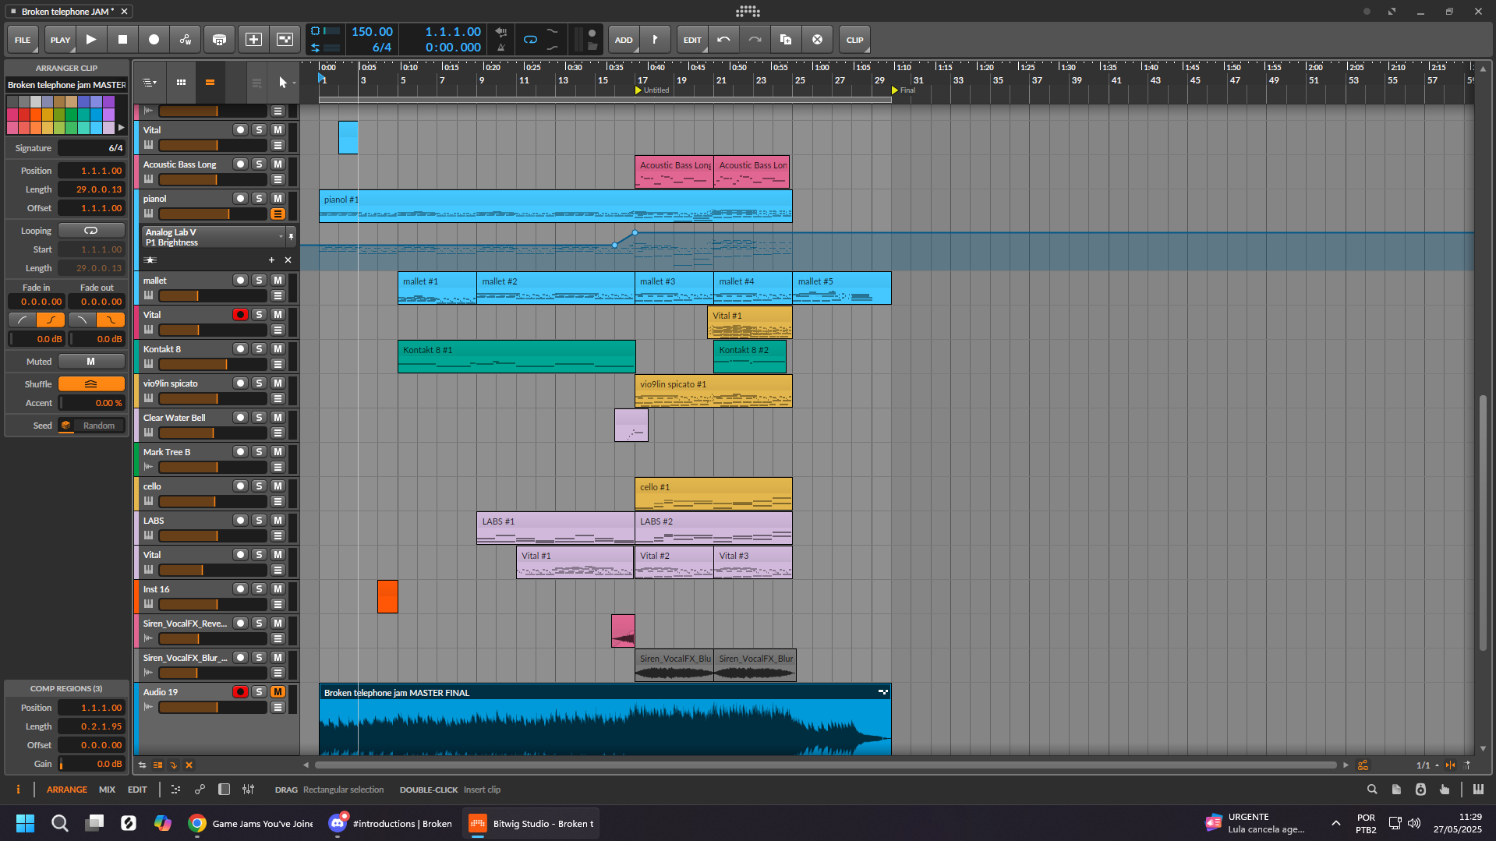Image resolution: width=1496 pixels, height=841 pixels.
Task: Close the Analog Lab V automation lane
Action: point(288,260)
